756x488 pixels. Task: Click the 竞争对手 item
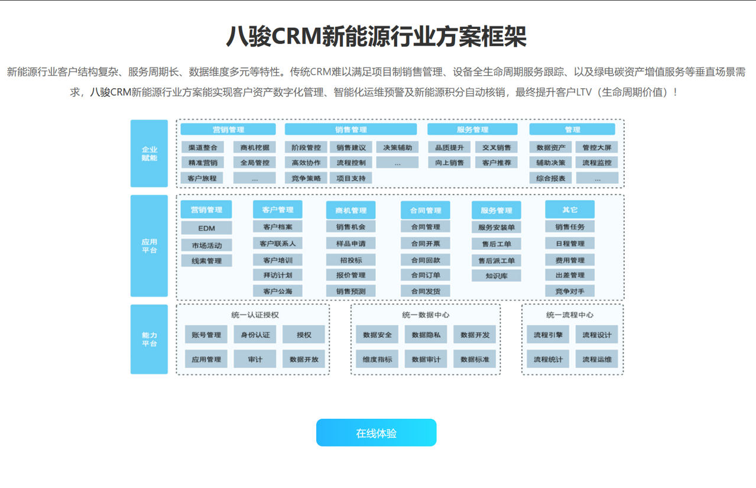point(570,291)
